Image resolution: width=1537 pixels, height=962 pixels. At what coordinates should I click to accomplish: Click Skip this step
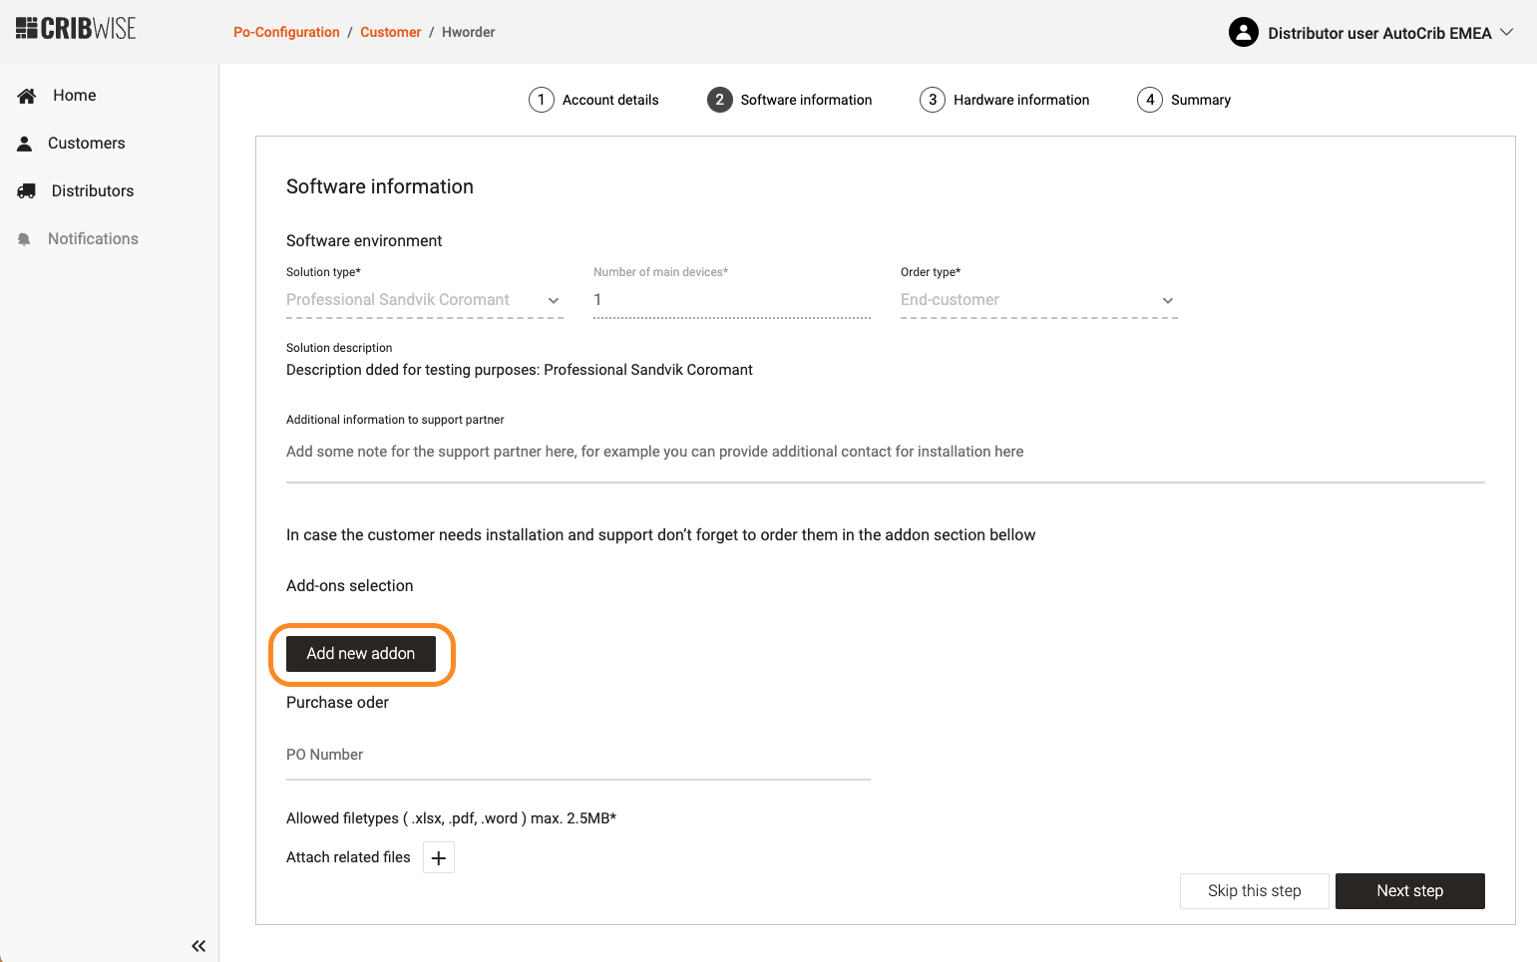click(x=1254, y=891)
